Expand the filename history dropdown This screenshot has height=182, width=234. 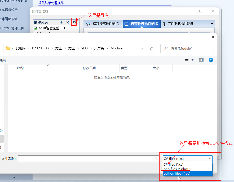pos(157,159)
